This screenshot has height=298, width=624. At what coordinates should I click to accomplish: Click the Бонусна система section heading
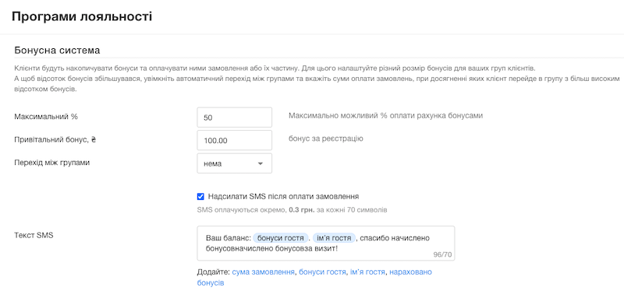pyautogui.click(x=57, y=51)
